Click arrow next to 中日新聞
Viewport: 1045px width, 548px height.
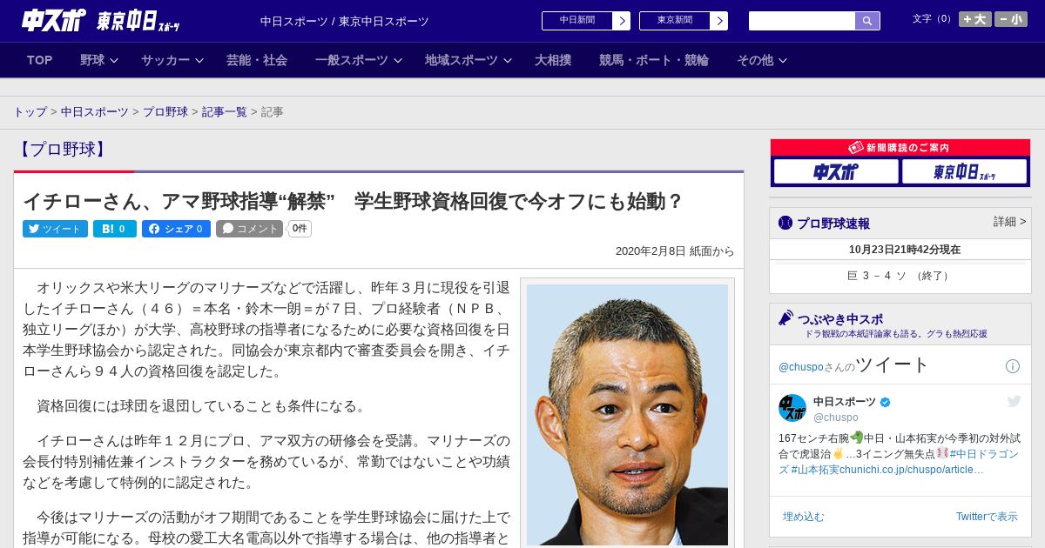coord(622,21)
